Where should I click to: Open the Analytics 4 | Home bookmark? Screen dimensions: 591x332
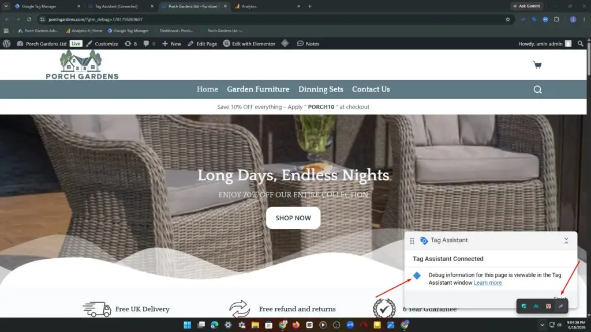(84, 31)
